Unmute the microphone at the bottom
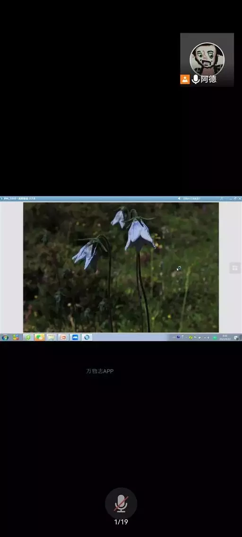This screenshot has width=242, height=537. [x=121, y=503]
